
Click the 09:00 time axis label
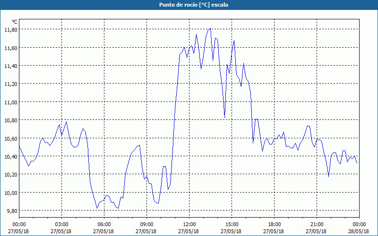point(146,225)
